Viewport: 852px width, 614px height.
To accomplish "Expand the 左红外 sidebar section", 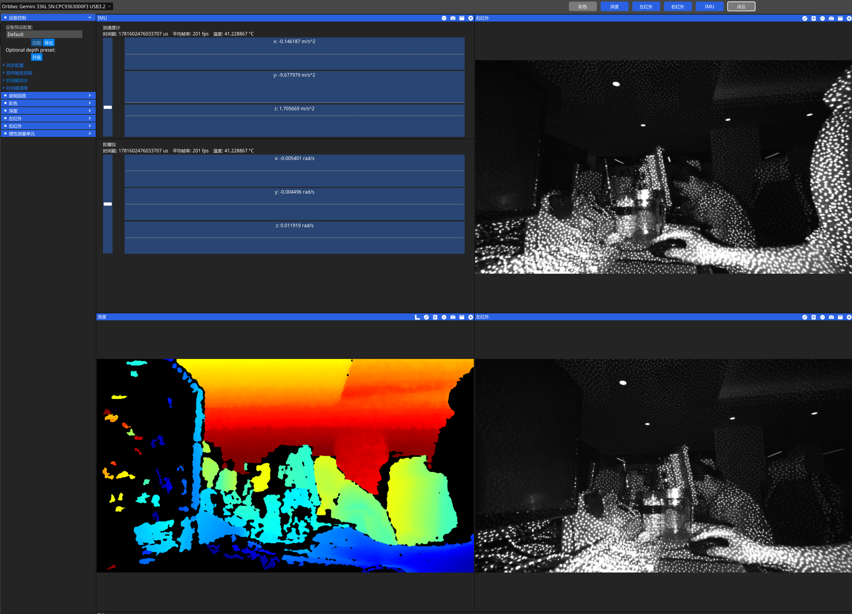I will point(48,118).
